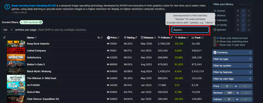Select the neutral slash option for In Family
Viewport: 263px width, 103px height.
click(243, 25)
